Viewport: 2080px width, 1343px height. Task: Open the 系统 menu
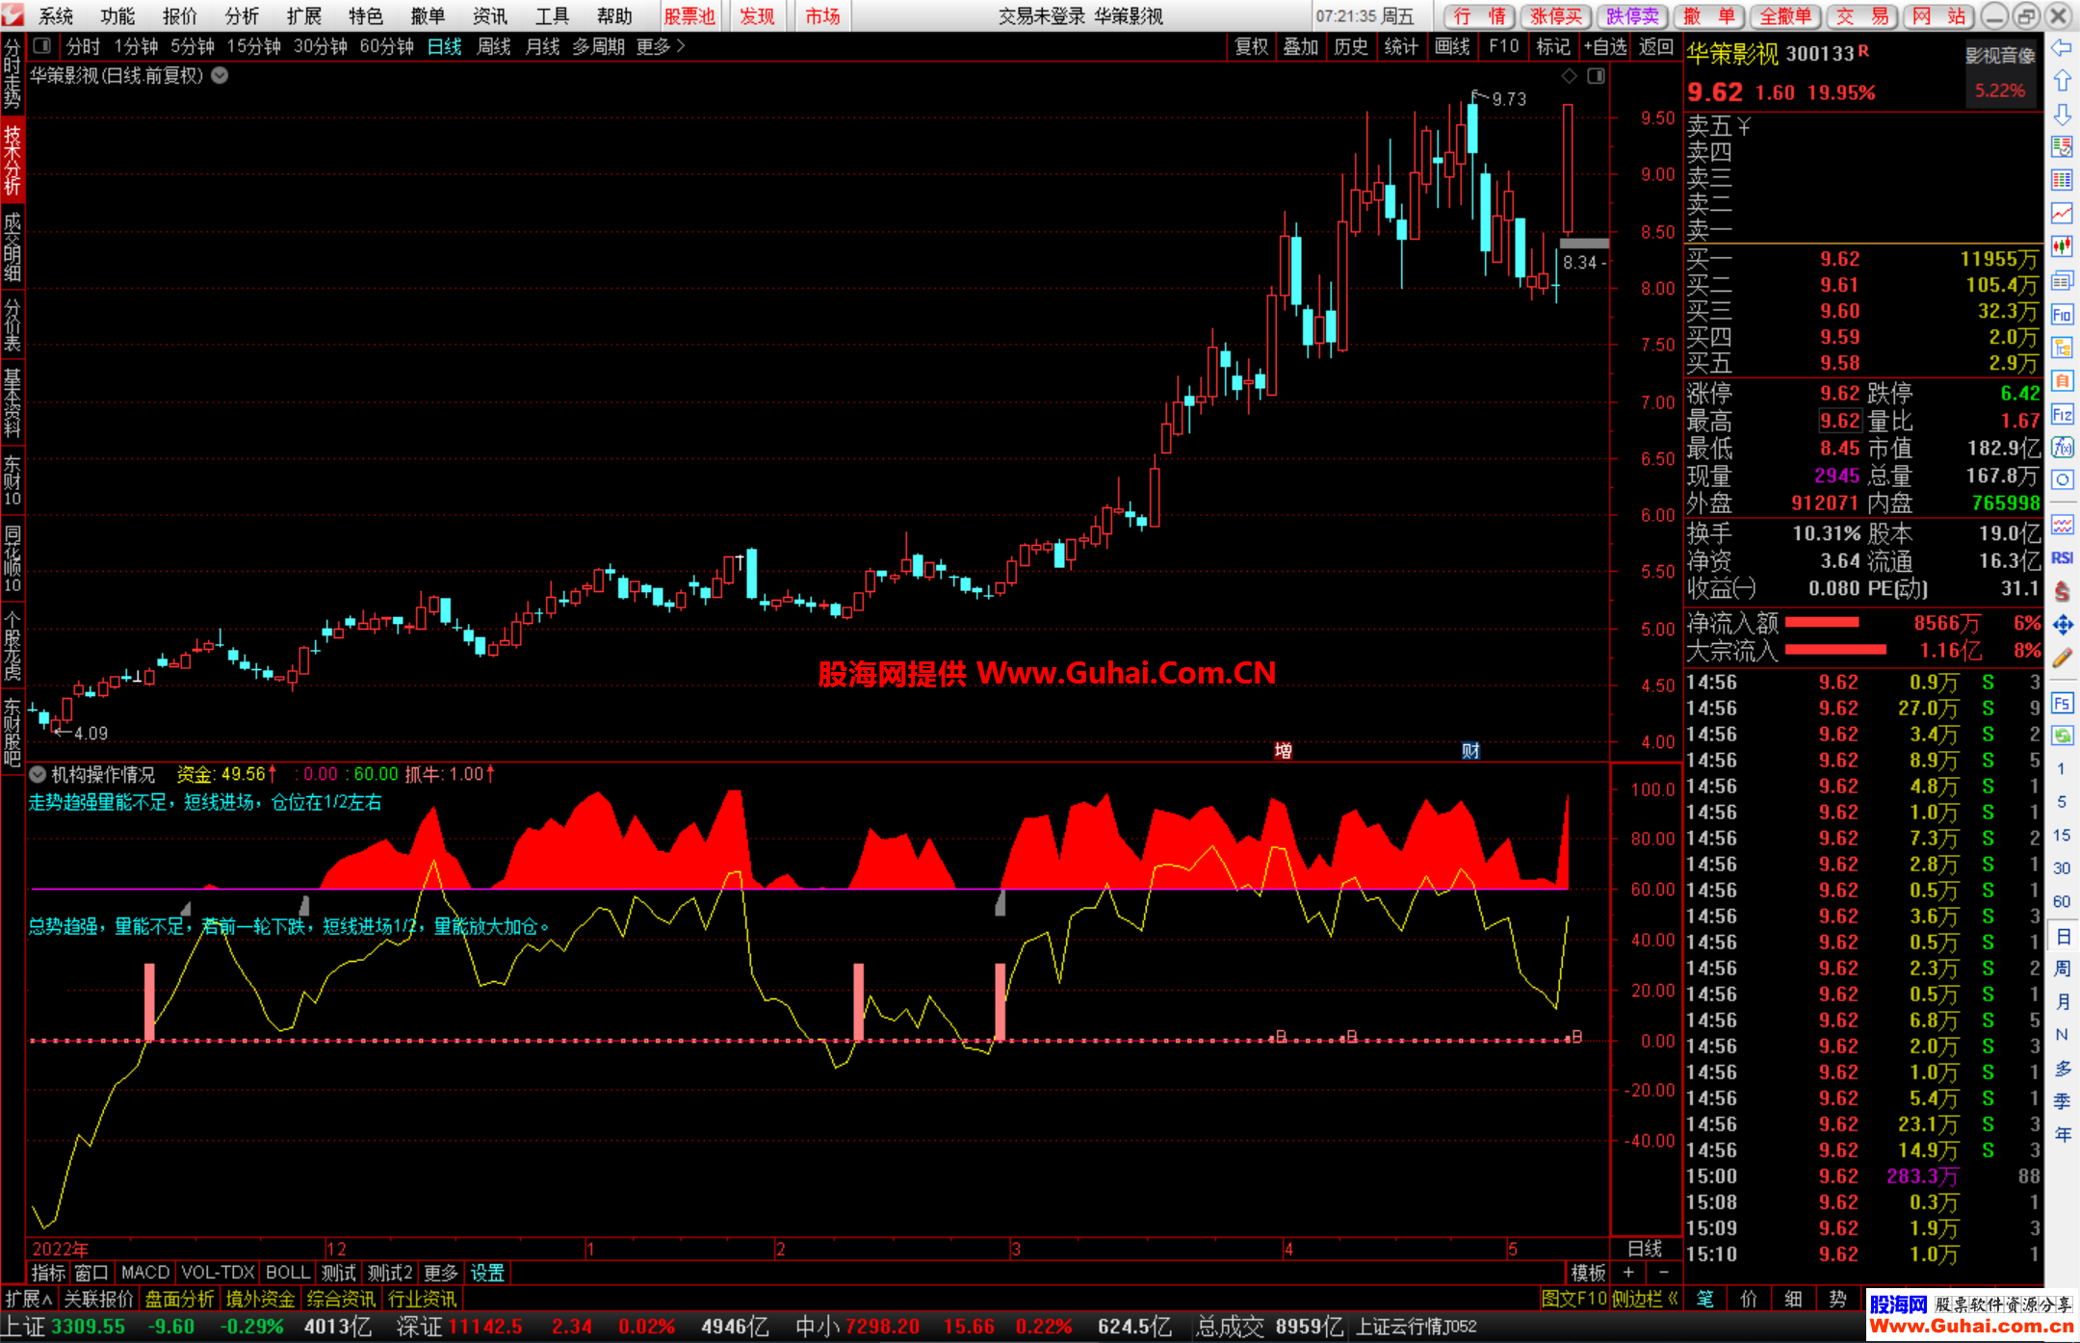tap(56, 15)
